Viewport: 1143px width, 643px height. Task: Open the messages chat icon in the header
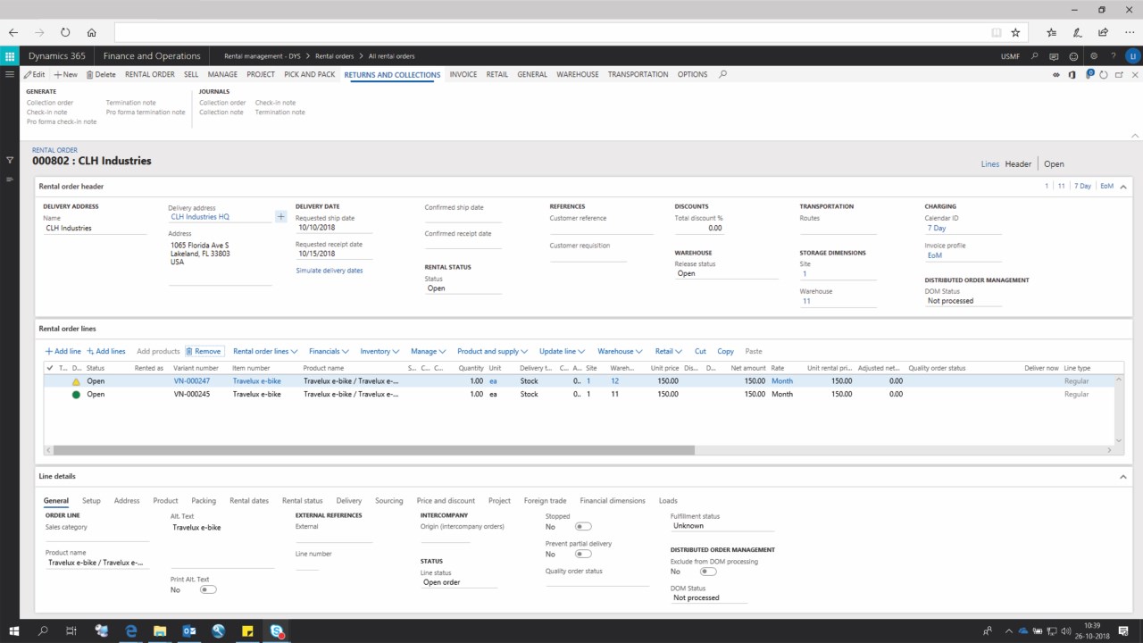(1055, 55)
